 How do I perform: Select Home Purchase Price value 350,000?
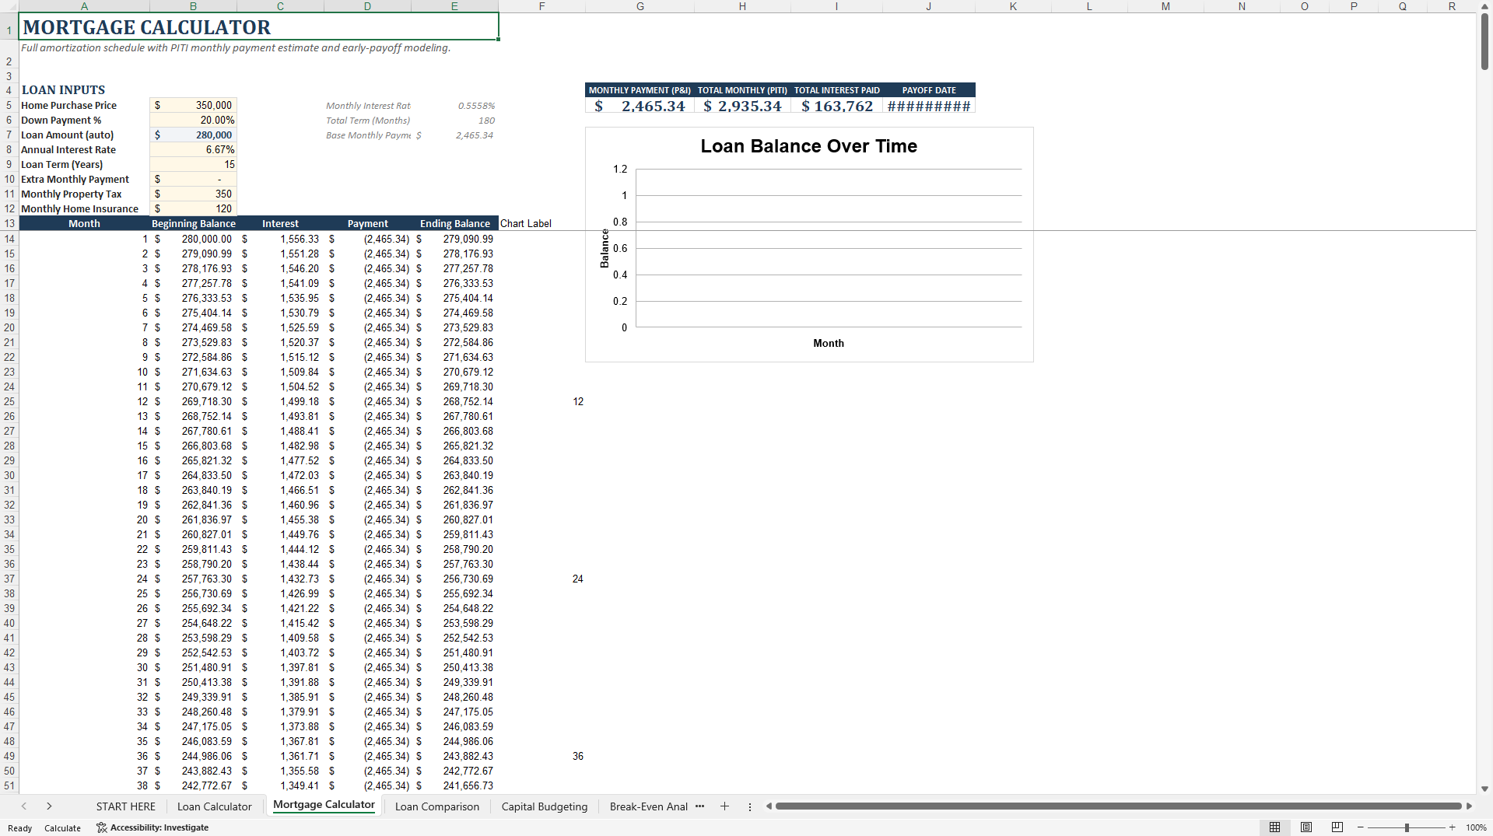(193, 106)
